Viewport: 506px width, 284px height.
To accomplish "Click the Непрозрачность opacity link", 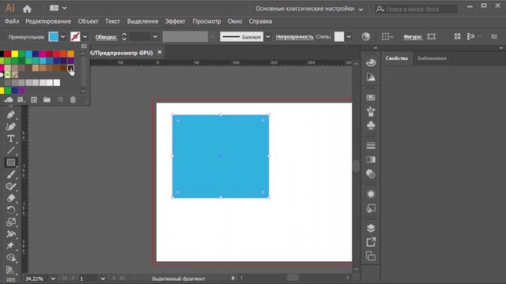I will click(294, 37).
